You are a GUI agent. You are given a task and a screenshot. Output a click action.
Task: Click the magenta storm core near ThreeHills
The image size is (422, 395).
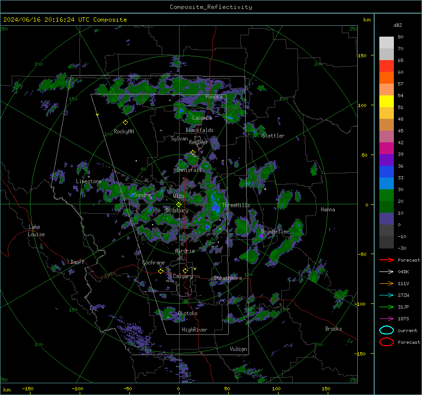[x=215, y=208]
